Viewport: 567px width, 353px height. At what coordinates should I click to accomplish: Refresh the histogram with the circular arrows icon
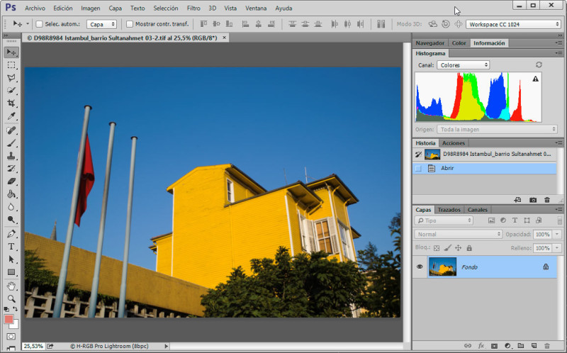(x=539, y=65)
